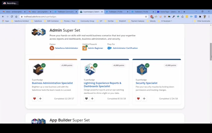
Task: Open the DevOps bookmark folder
Action: [x=109, y=21]
